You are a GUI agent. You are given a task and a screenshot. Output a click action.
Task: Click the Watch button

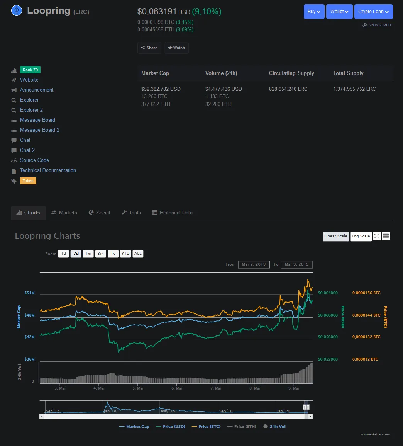pyautogui.click(x=177, y=48)
